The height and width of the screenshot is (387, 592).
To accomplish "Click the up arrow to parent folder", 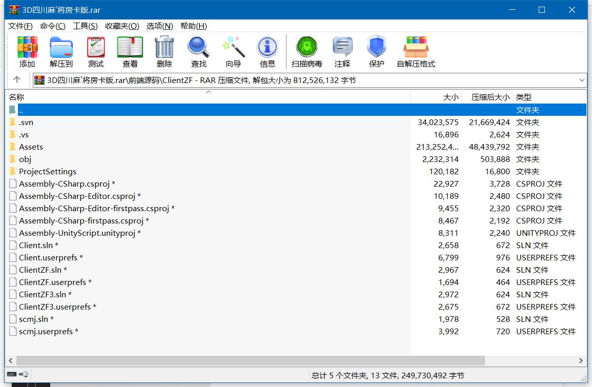I will point(16,80).
